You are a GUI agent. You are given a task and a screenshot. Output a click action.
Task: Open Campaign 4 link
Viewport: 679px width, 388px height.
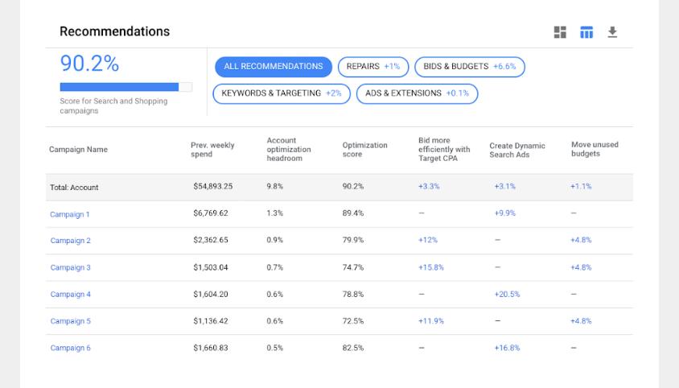tap(70, 295)
